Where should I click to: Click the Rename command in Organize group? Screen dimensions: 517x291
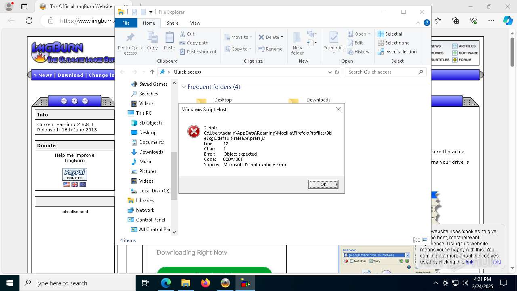270,49
